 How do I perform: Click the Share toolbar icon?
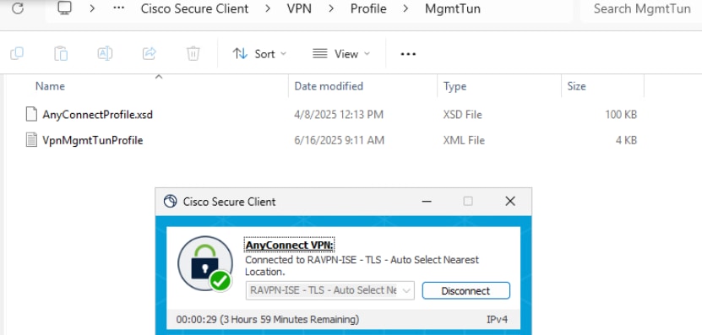point(149,54)
